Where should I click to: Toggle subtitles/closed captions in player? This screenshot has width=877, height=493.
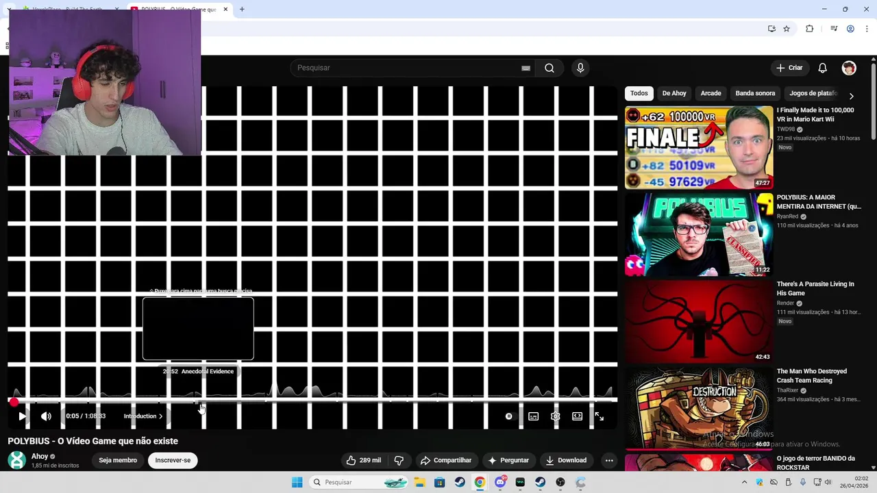pos(533,416)
